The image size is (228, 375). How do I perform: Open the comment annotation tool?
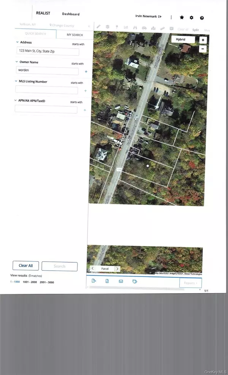[171, 29]
